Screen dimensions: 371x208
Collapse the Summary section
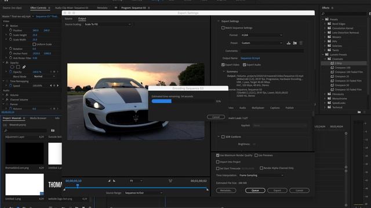(x=224, y=72)
